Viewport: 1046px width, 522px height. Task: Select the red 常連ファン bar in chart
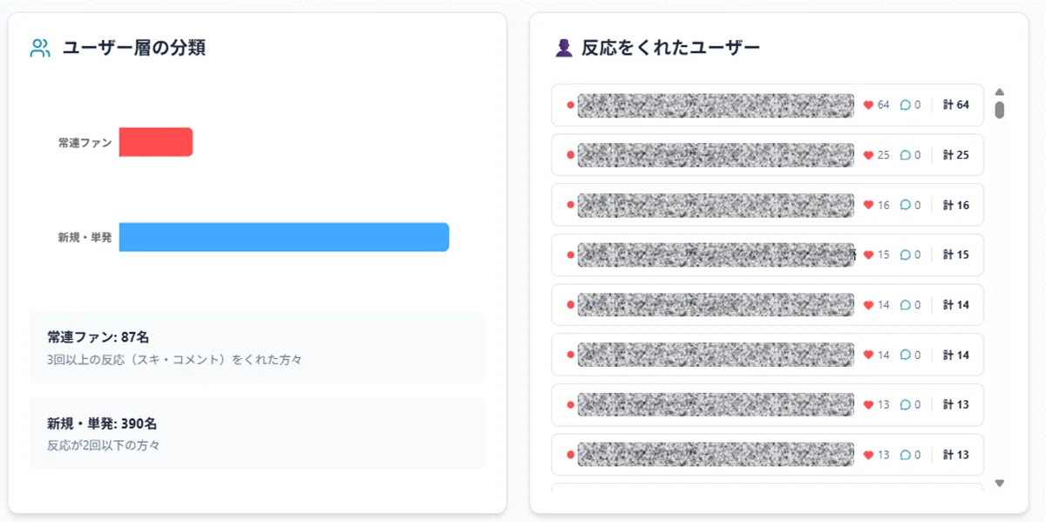pyautogui.click(x=155, y=142)
